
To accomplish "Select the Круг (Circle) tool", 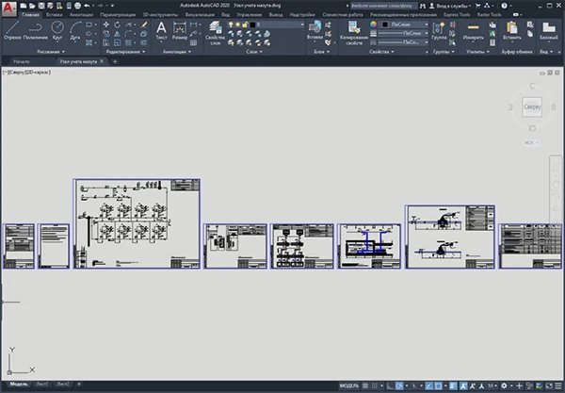I will [56, 30].
